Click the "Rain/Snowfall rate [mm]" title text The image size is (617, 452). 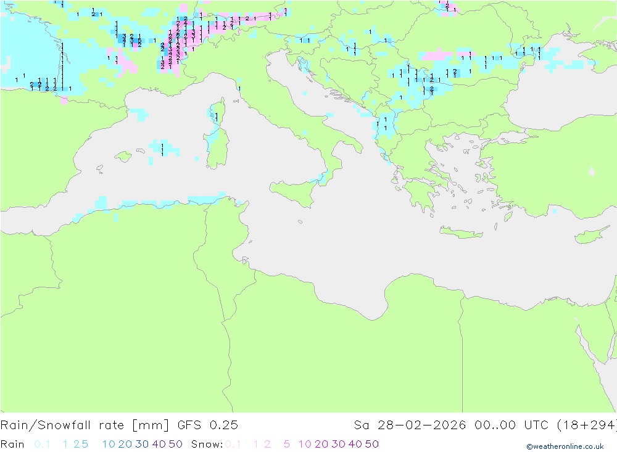(x=85, y=425)
